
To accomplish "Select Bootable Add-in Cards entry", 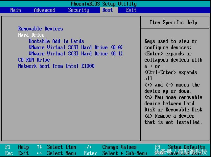I will click(x=56, y=41).
